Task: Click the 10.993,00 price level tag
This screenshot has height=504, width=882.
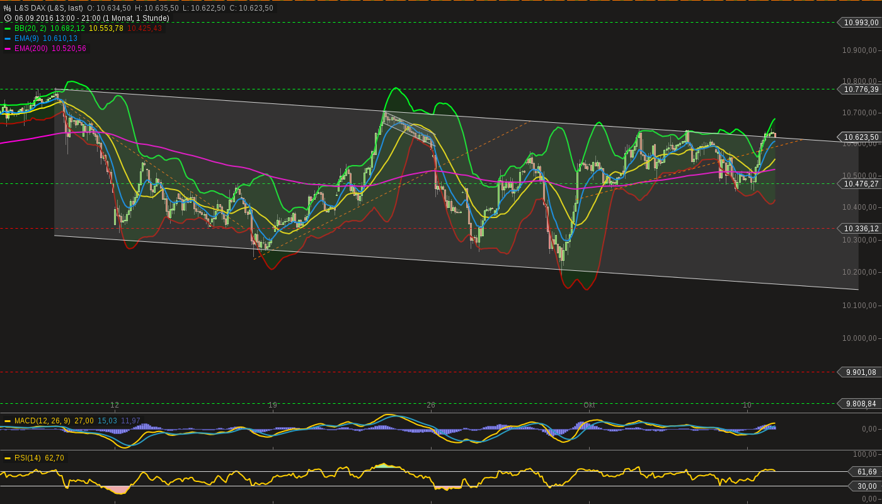Action: pyautogui.click(x=859, y=23)
